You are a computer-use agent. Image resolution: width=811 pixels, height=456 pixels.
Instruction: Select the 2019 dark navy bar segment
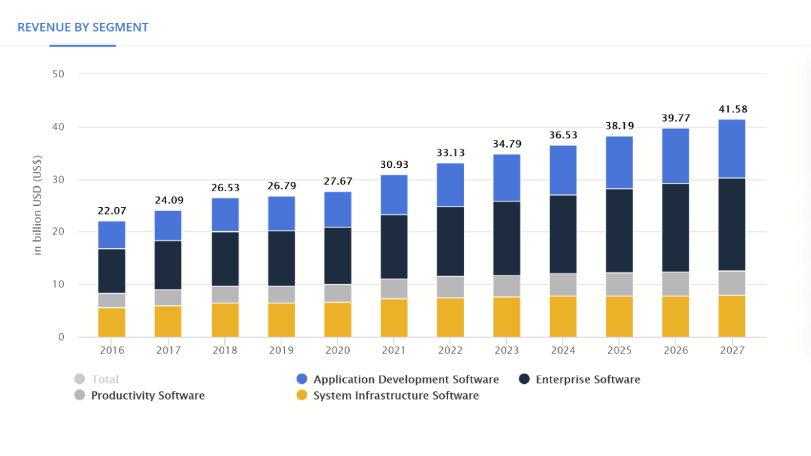click(x=281, y=258)
